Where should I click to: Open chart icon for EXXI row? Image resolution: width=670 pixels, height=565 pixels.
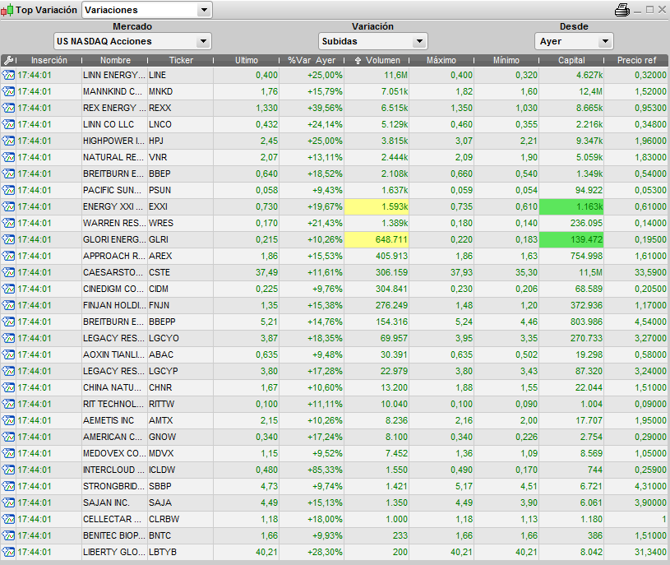(8, 207)
